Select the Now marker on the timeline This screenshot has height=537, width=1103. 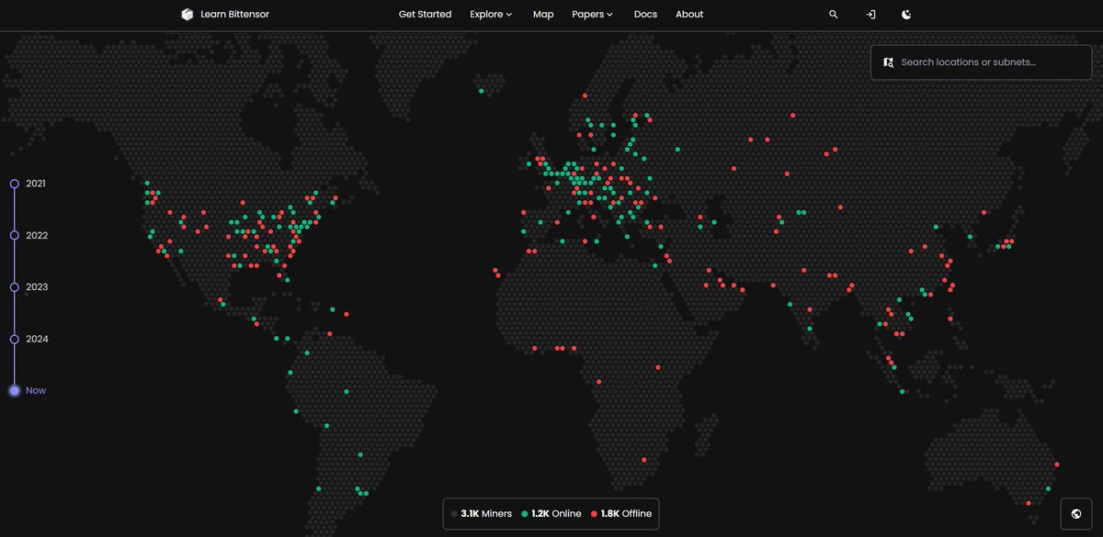(x=14, y=390)
